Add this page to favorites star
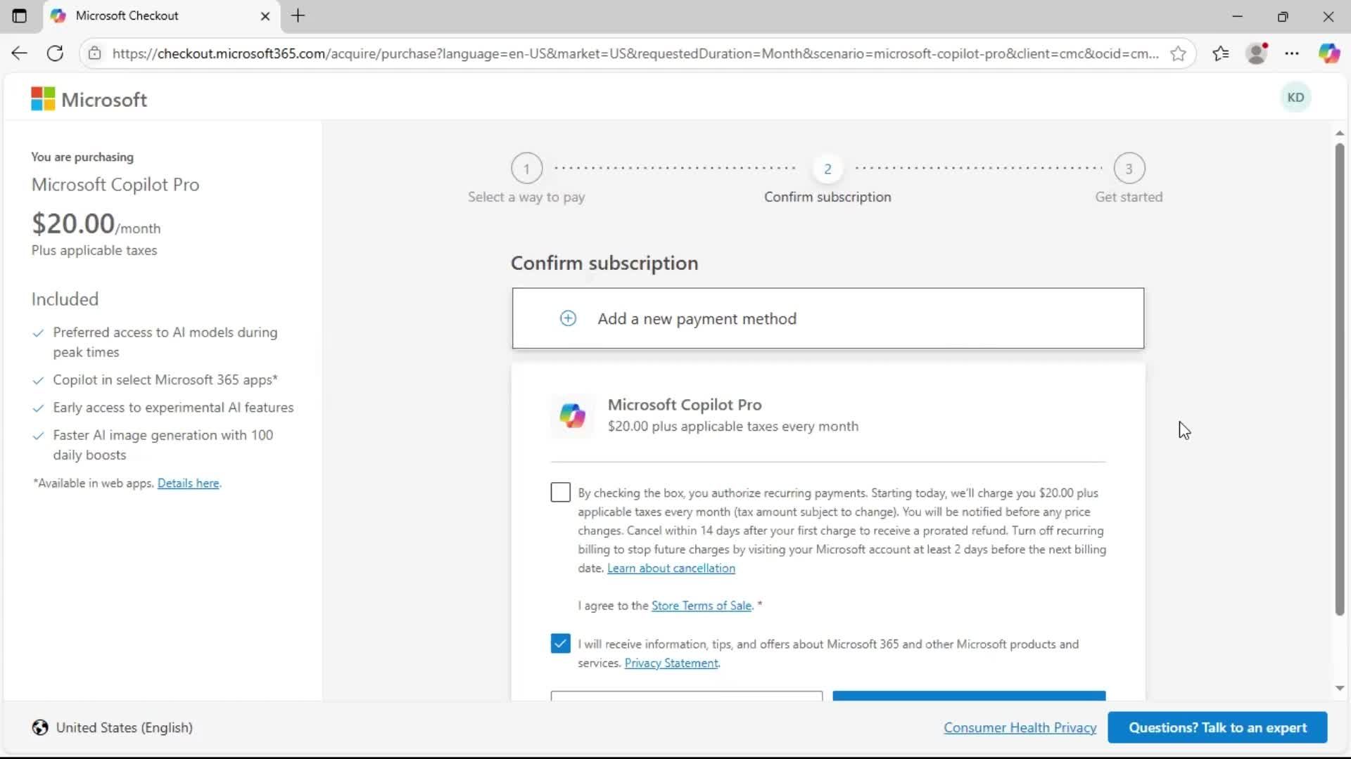The height and width of the screenshot is (759, 1351). 1178,53
